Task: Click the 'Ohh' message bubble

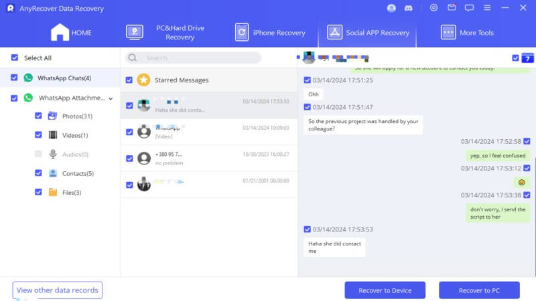Action: pos(314,94)
